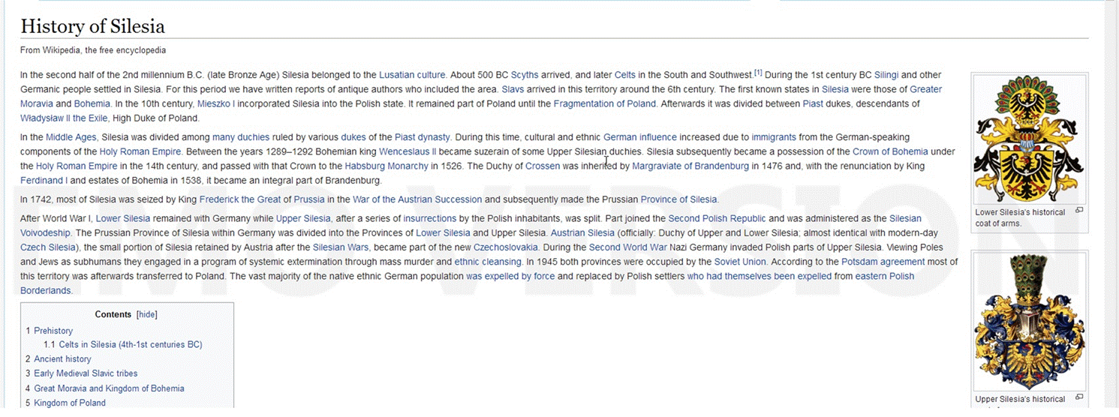Open War of the Austrian Succession link
This screenshot has width=1119, height=417.
pyautogui.click(x=417, y=199)
